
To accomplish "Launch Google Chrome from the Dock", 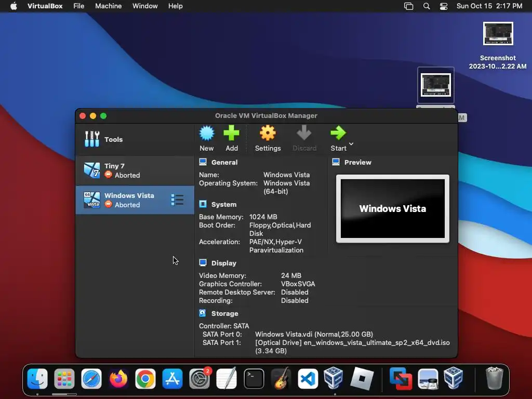I will tap(145, 378).
